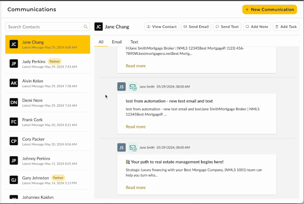Switch to the Text tab
Image resolution: width=304 pixels, height=204 pixels.
[x=134, y=42]
